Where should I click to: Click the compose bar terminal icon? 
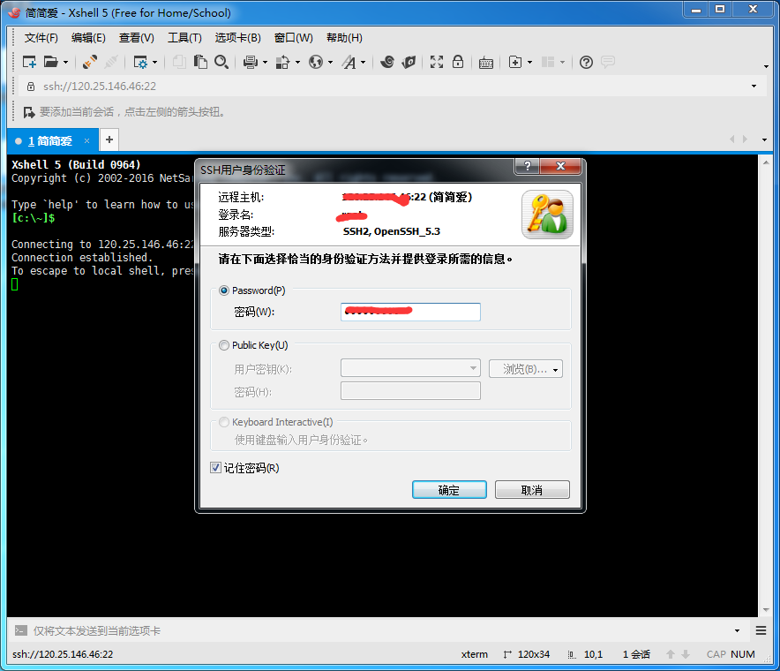click(21, 630)
